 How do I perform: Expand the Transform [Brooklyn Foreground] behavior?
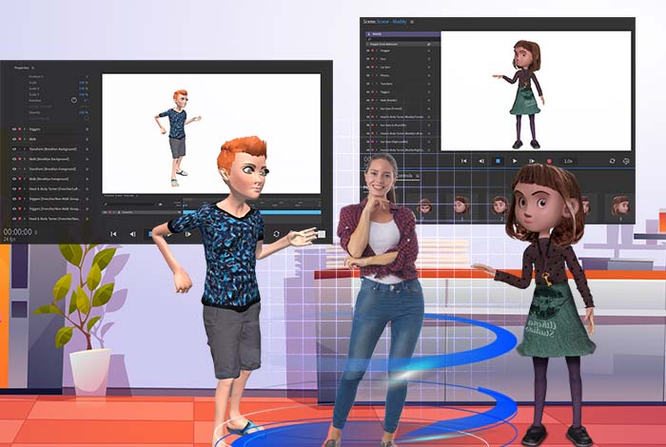coord(25,169)
